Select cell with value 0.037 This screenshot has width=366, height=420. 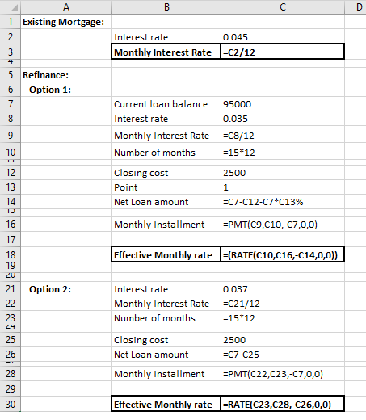coord(283,289)
